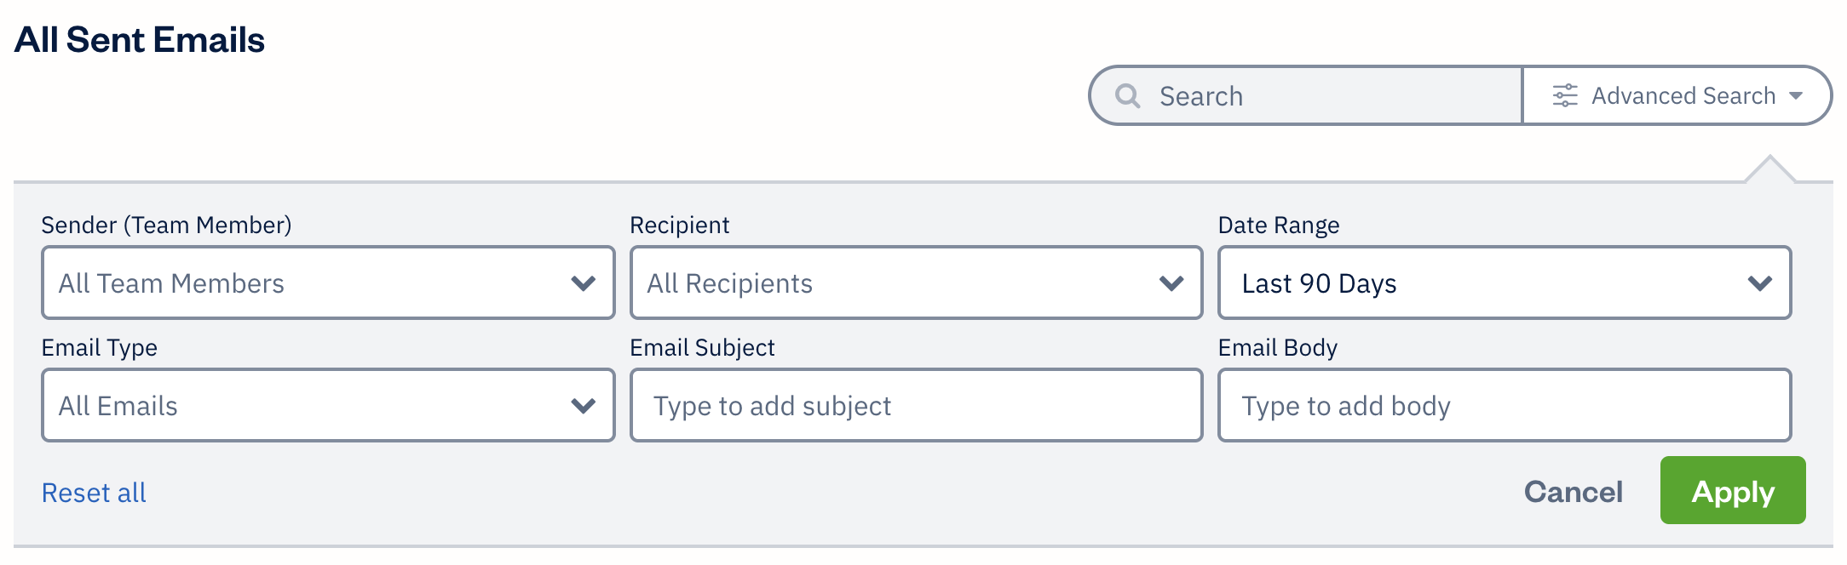Click the magnifying glass search icon
This screenshot has width=1847, height=565.
pyautogui.click(x=1128, y=95)
